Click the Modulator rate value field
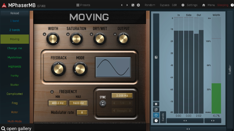234x131 pixels. tap(82, 112)
